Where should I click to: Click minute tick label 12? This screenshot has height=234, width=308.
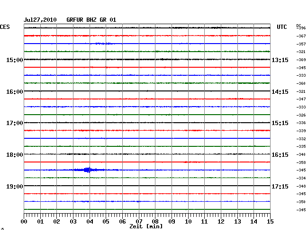[x=221, y=221]
